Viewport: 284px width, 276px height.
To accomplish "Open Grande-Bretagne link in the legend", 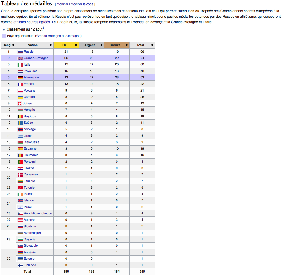I will click(x=48, y=36).
